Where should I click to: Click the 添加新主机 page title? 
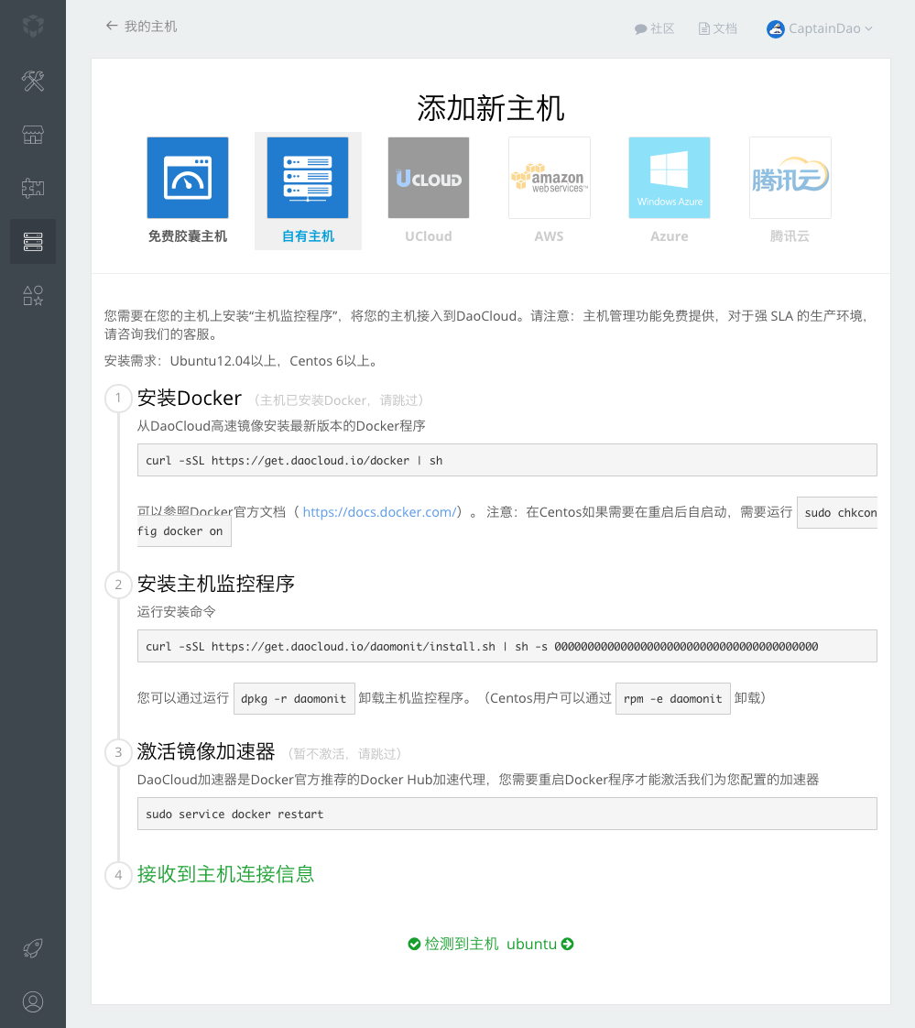coord(490,108)
